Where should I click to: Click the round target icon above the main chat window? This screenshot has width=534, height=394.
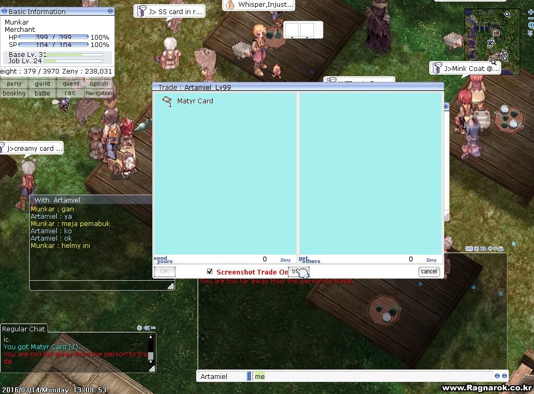click(x=477, y=249)
